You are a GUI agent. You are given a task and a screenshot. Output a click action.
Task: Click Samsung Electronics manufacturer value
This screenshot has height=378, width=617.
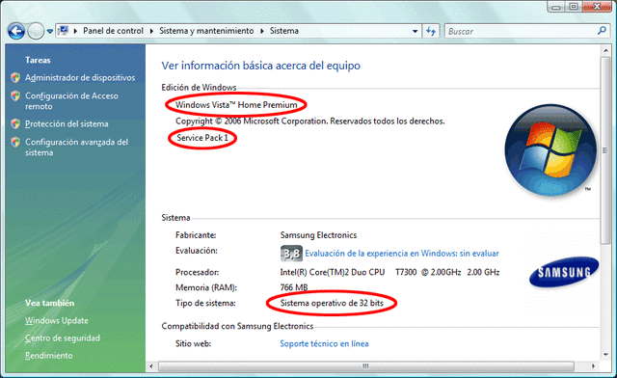tap(318, 235)
